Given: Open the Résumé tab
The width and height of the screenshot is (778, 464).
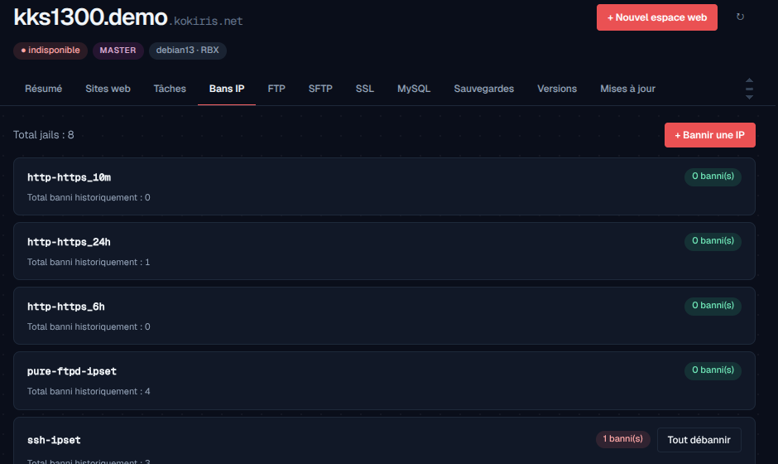Looking at the screenshot, I should pyautogui.click(x=44, y=89).
